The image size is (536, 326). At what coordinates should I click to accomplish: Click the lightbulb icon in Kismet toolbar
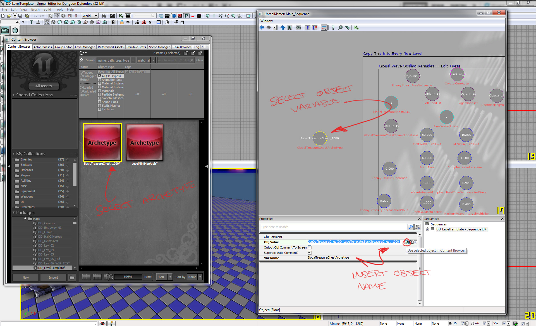[x=333, y=28]
